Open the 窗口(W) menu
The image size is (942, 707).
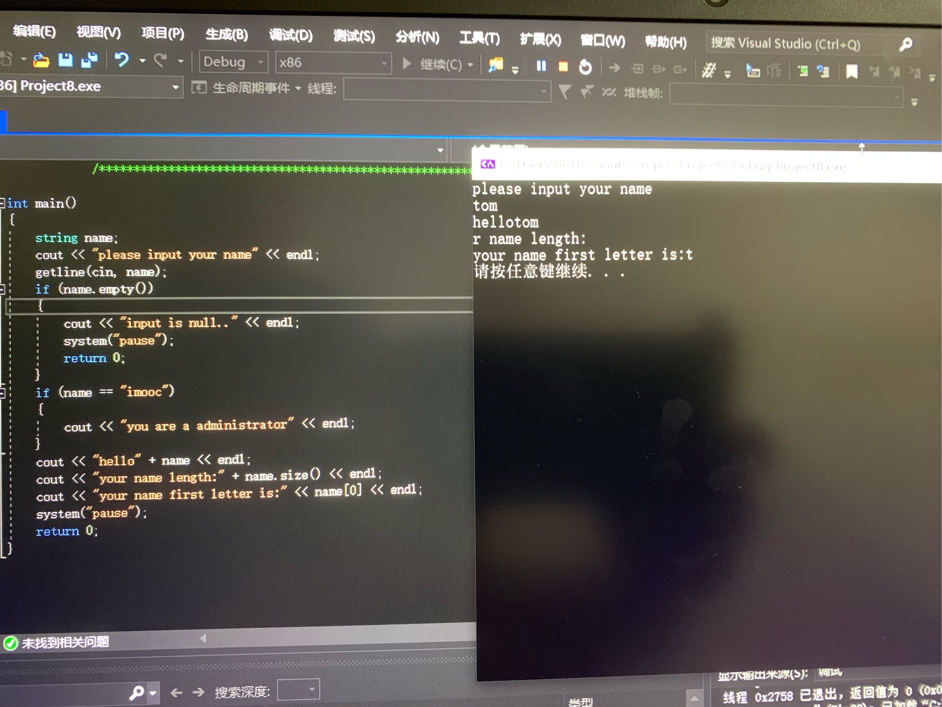tap(603, 41)
